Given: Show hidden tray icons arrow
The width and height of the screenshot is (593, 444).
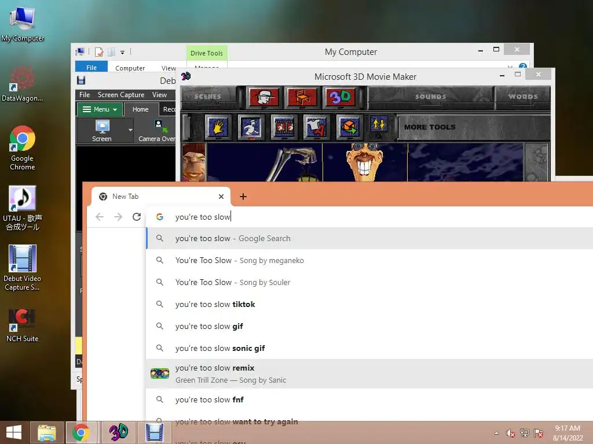Looking at the screenshot, I should point(496,433).
